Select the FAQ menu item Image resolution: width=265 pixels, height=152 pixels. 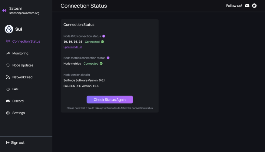tap(15, 89)
